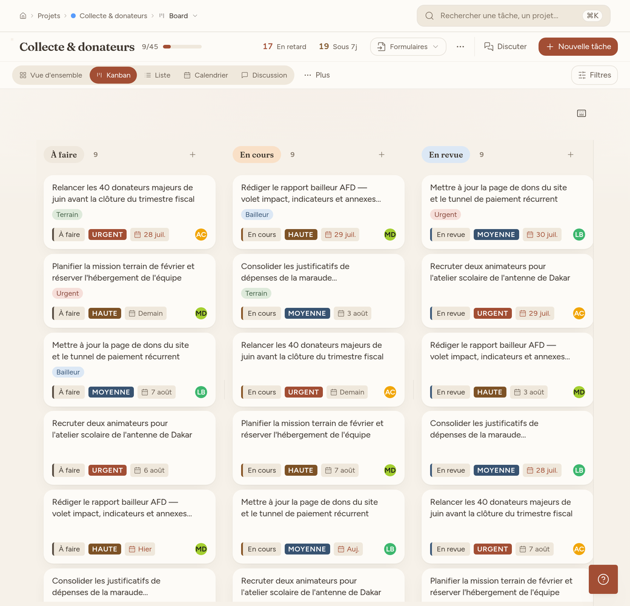Click the En revue column header label
The image size is (630, 606).
pos(446,155)
